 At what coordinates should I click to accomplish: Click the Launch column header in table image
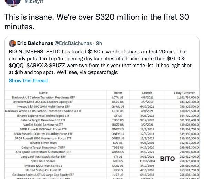point(147,93)
